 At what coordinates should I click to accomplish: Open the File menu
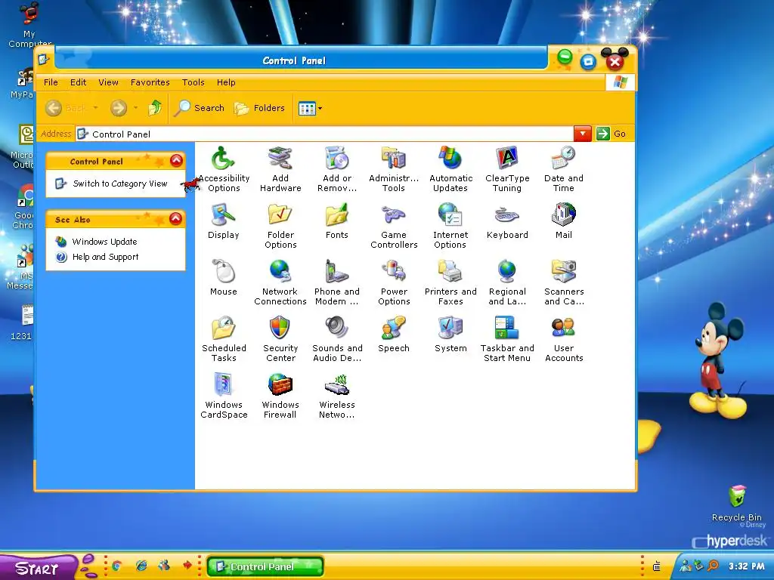[x=51, y=82]
